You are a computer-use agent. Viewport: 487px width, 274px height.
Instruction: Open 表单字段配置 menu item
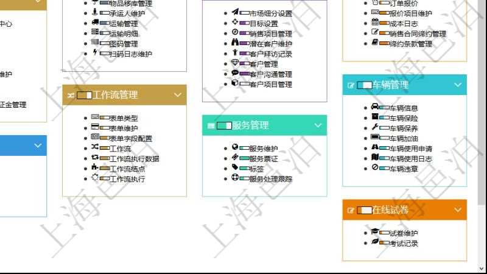click(131, 139)
